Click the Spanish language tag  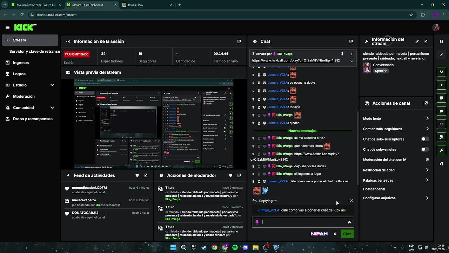(381, 71)
